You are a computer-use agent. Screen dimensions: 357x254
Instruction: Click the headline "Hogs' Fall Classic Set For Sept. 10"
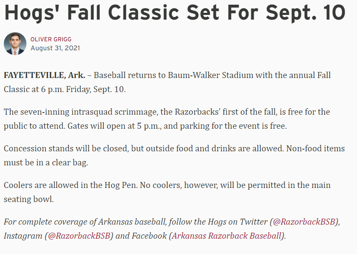click(x=174, y=13)
